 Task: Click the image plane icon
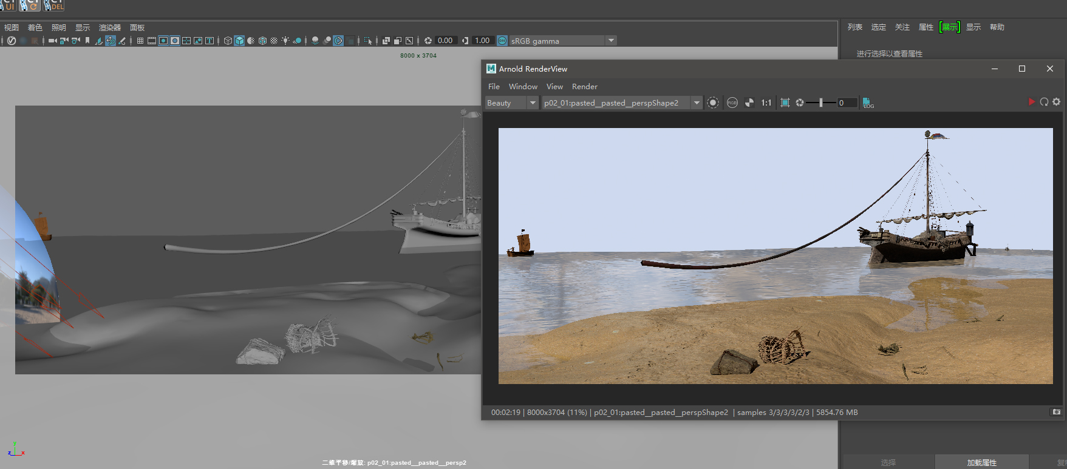pyautogui.click(x=99, y=41)
